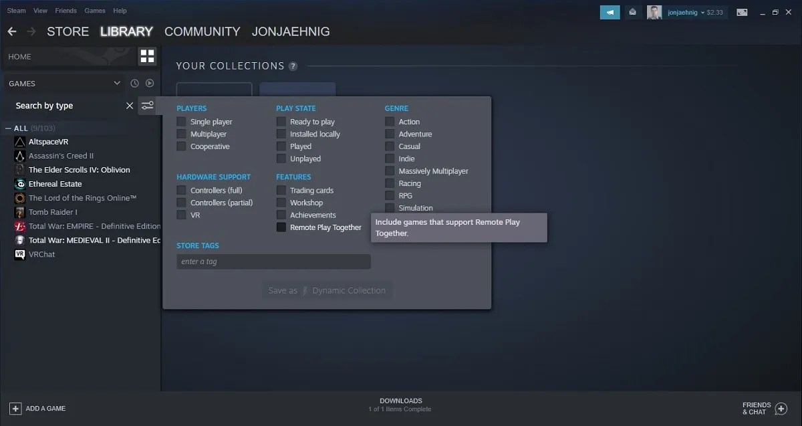Click the clock icon for recent games
The height and width of the screenshot is (426, 802).
point(134,83)
